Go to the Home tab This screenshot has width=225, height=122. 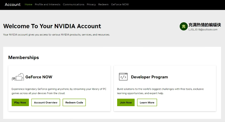click(x=28, y=4)
